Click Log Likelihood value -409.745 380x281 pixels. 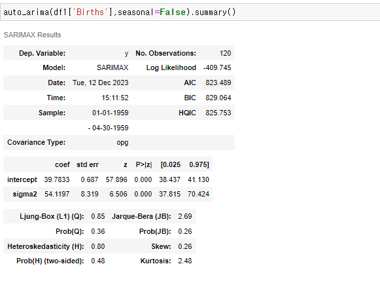tap(217, 67)
